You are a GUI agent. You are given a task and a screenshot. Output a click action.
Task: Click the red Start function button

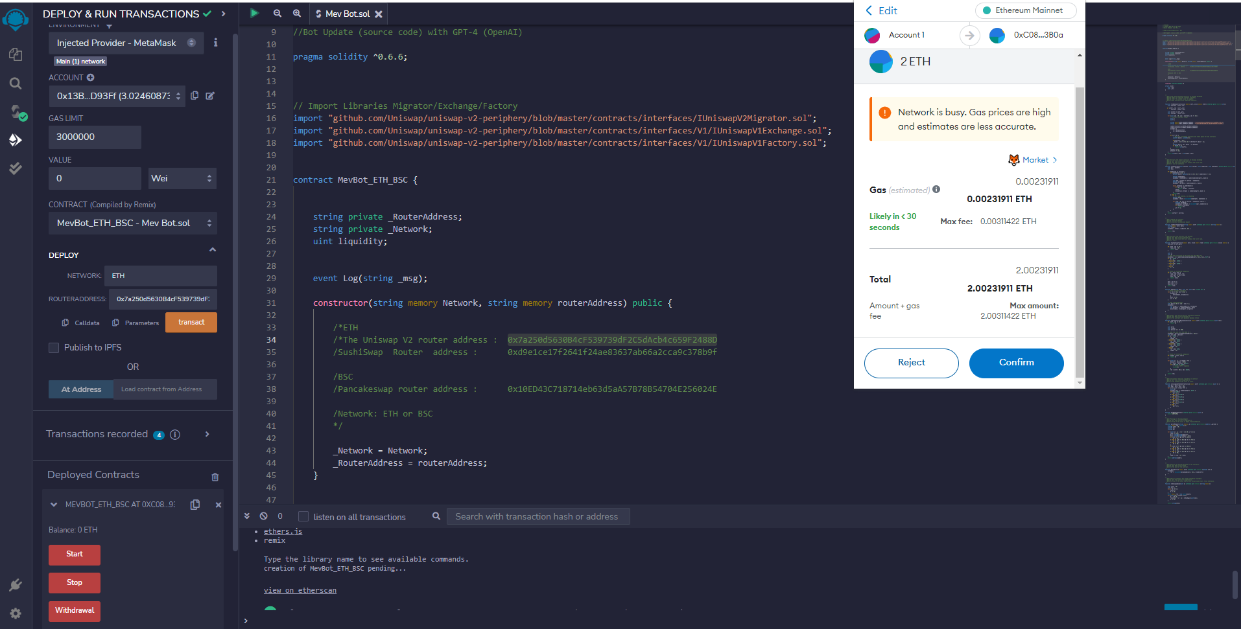pyautogui.click(x=75, y=555)
